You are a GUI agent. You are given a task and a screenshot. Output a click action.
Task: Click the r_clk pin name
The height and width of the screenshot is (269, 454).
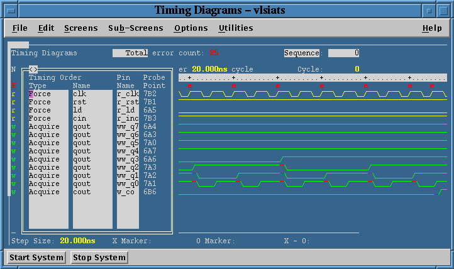click(128, 94)
